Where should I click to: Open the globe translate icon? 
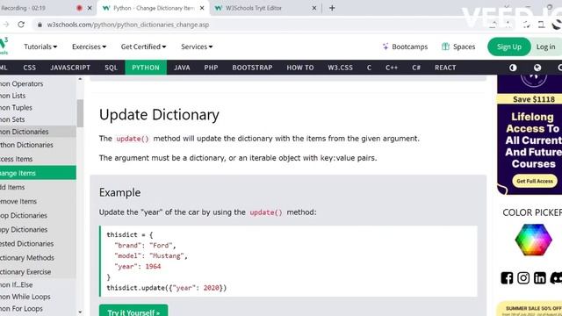537,68
